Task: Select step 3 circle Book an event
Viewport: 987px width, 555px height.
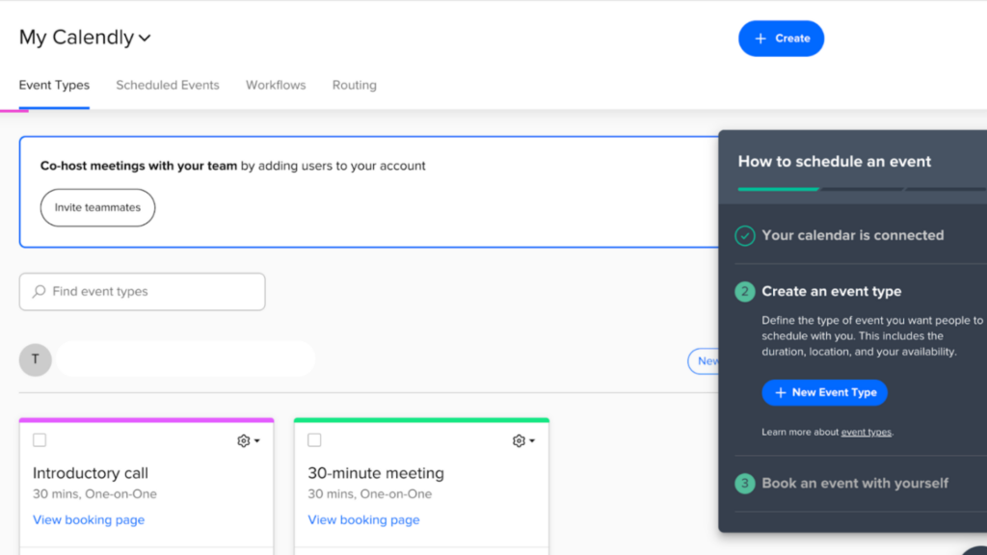Action: click(x=743, y=483)
